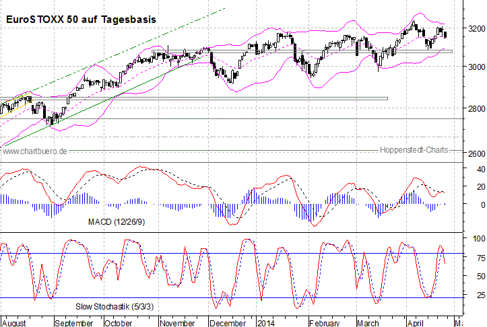Click the November month label
The image size is (487, 327).
tap(177, 323)
